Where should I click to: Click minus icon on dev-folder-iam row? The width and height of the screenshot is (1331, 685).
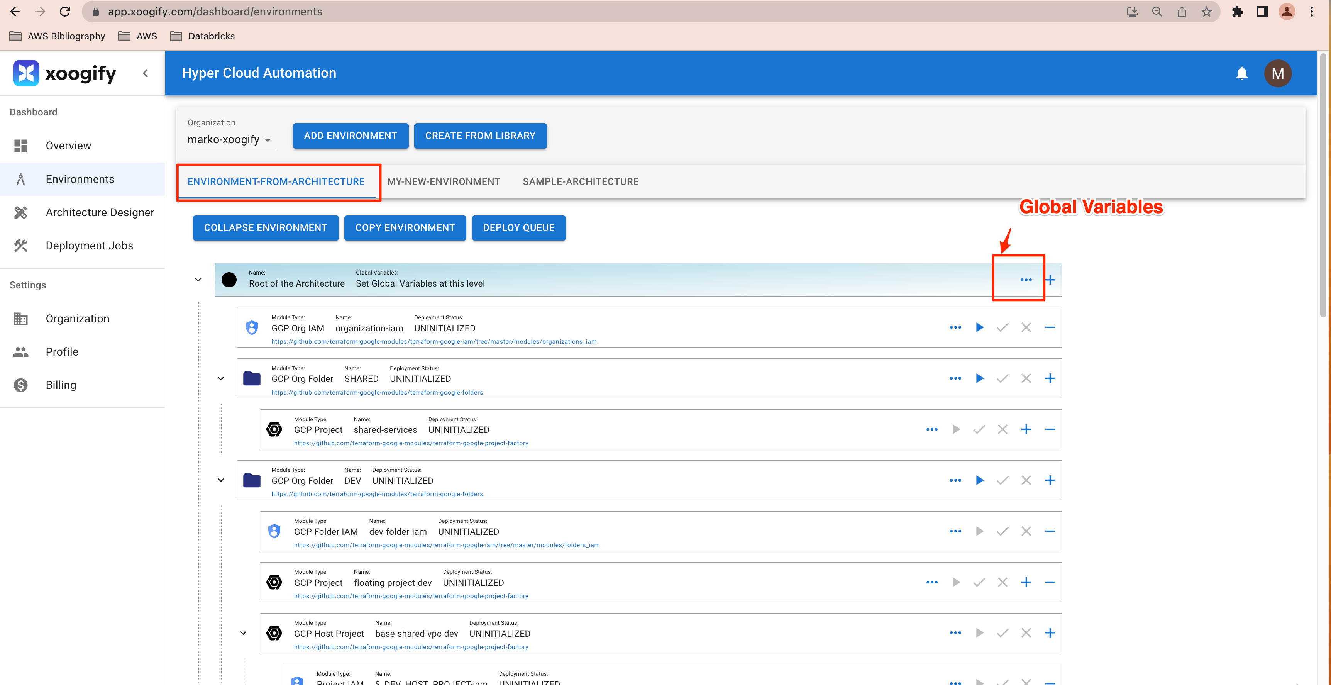tap(1050, 531)
